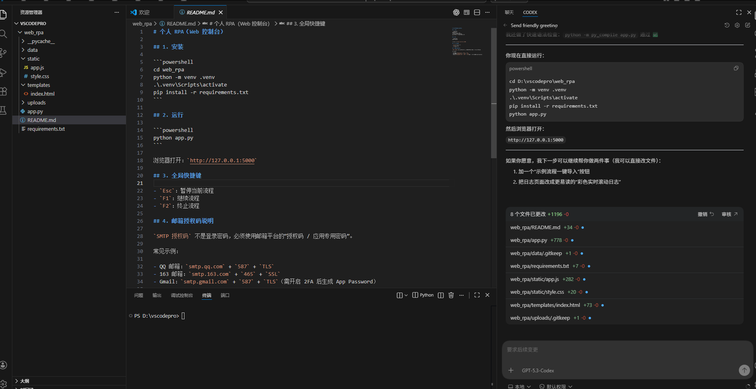Open app.py in the explorer tree
This screenshot has width=756, height=389.
(35, 111)
